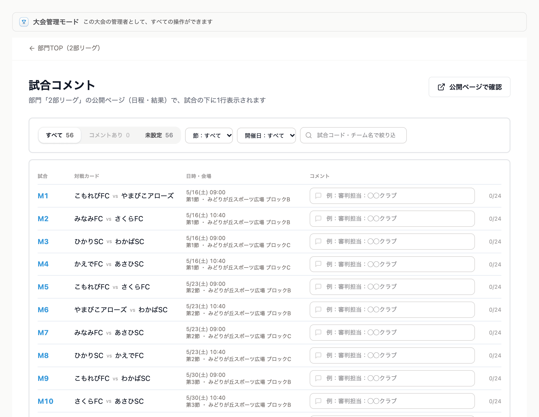Viewport: 539px width, 417px height.
Task: Click the comment bubble icon in the M3 row
Action: [x=318, y=241]
